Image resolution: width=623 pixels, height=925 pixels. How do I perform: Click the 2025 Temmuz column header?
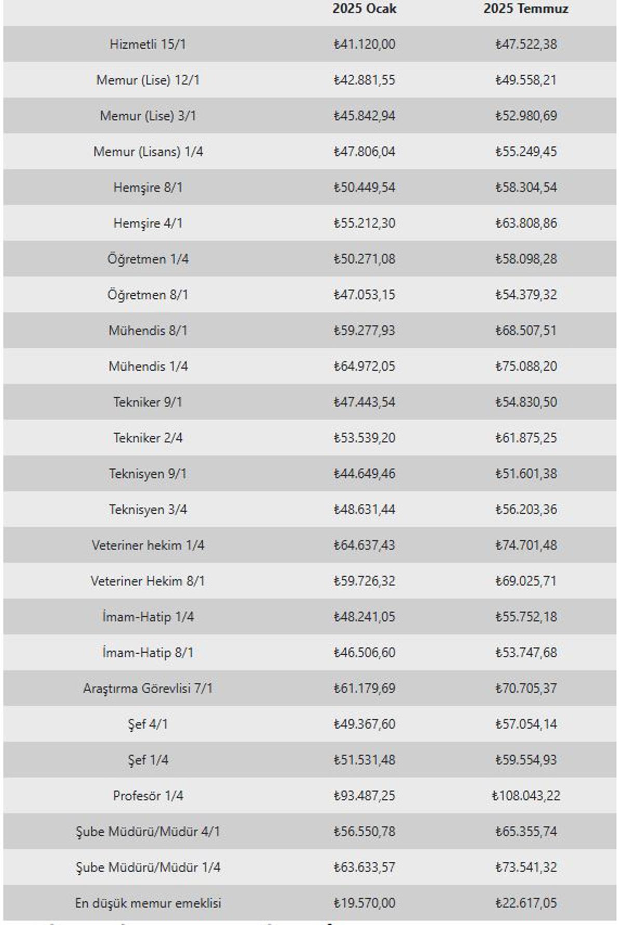point(526,9)
